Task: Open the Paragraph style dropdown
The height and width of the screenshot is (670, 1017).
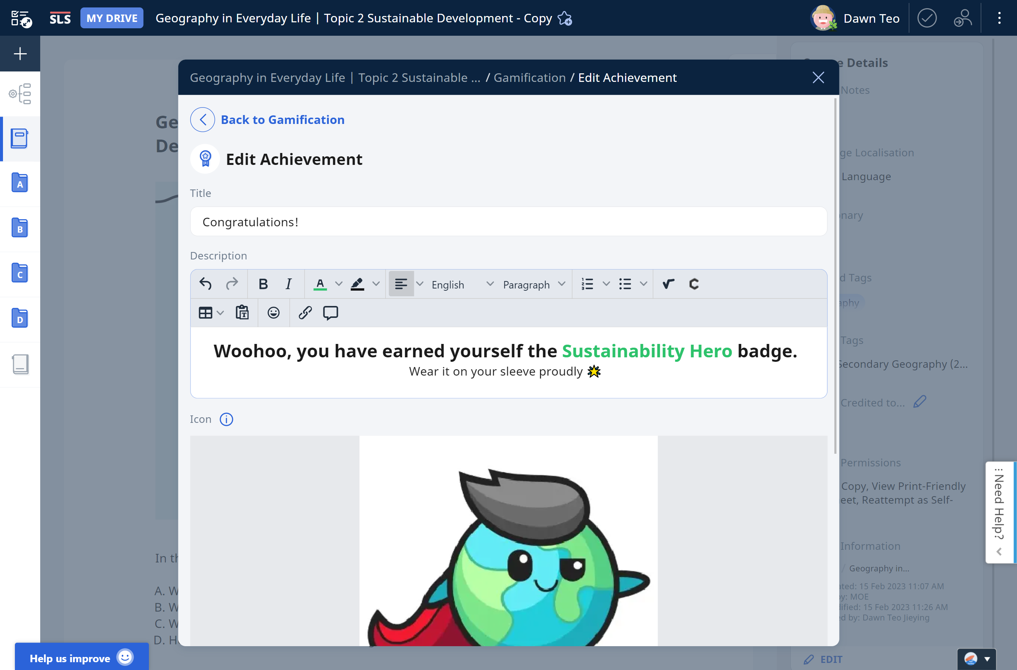Action: tap(534, 285)
